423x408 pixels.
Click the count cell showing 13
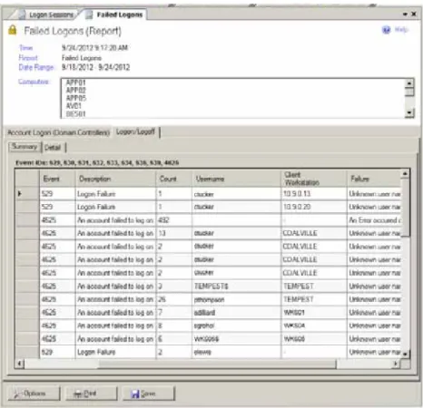point(174,233)
